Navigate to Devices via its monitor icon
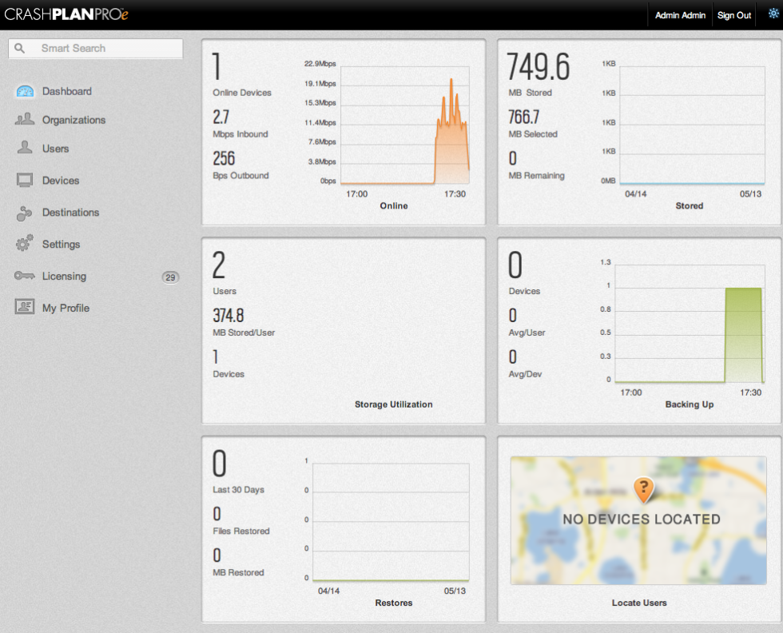 tap(24, 180)
